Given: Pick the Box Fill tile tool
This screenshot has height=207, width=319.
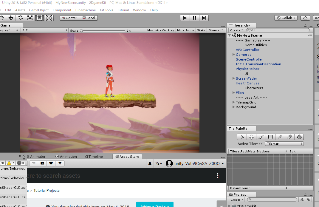Looking at the screenshot, I should pos(270,137).
